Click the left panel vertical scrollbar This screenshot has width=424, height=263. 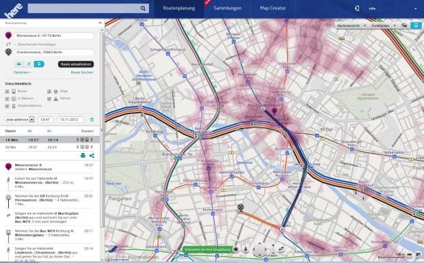click(102, 130)
